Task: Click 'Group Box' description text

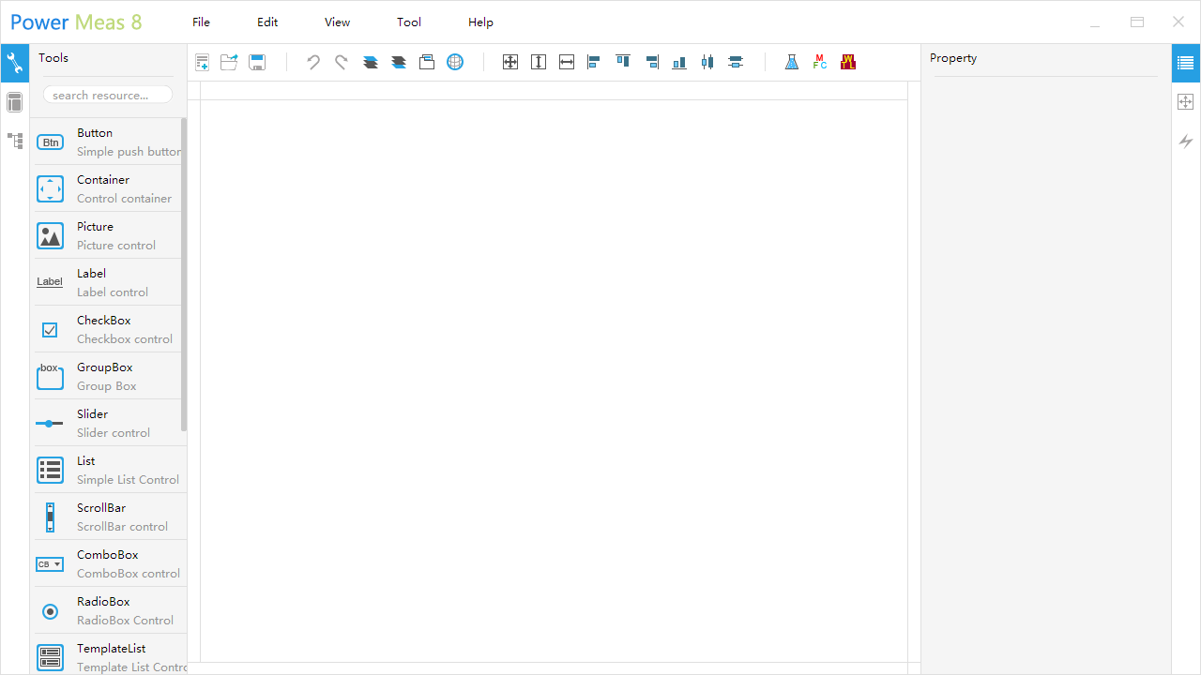Action: click(106, 386)
